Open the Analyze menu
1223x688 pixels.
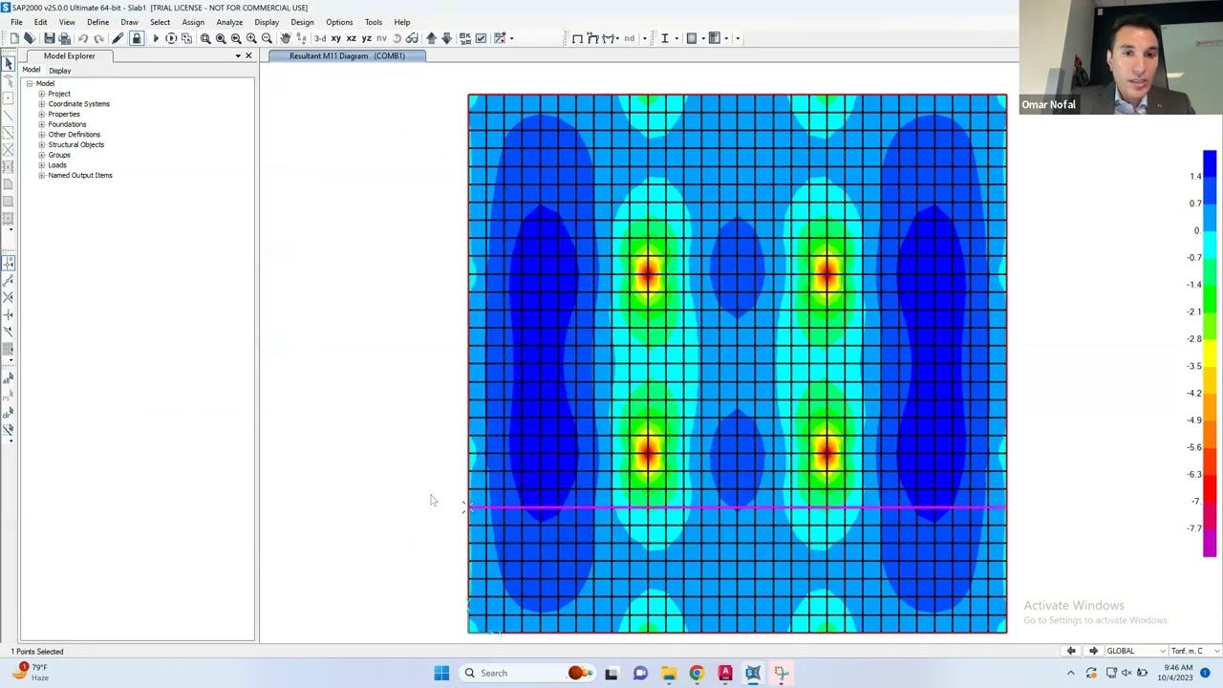(x=229, y=22)
